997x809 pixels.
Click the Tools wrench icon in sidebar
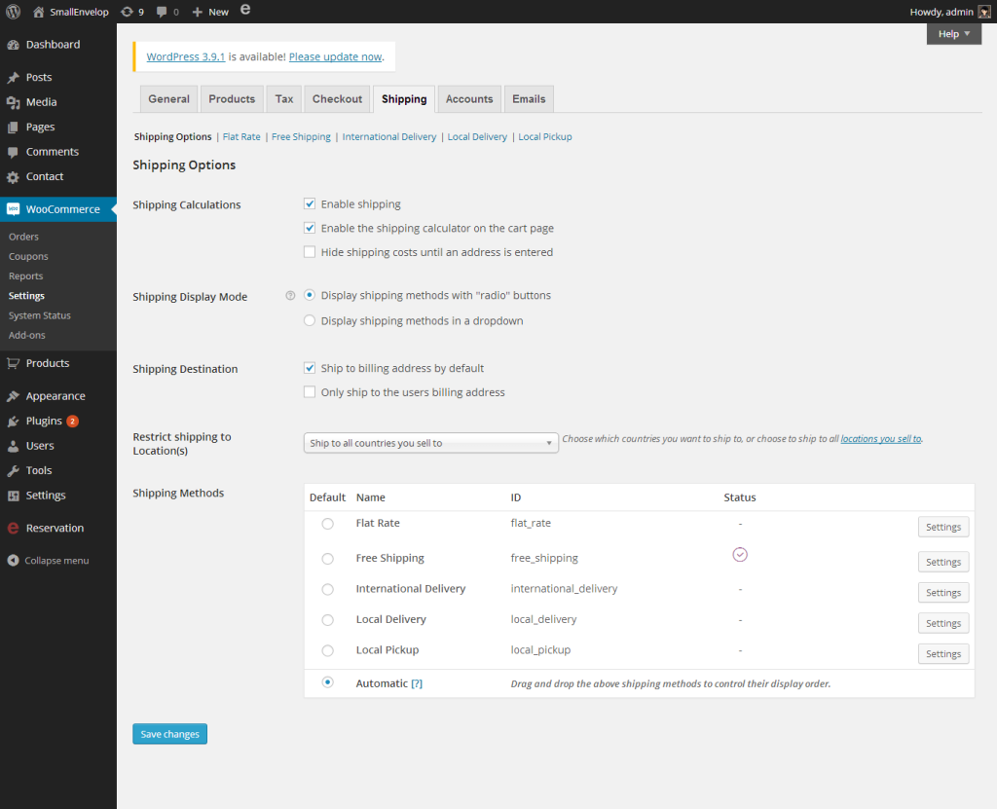(x=13, y=470)
